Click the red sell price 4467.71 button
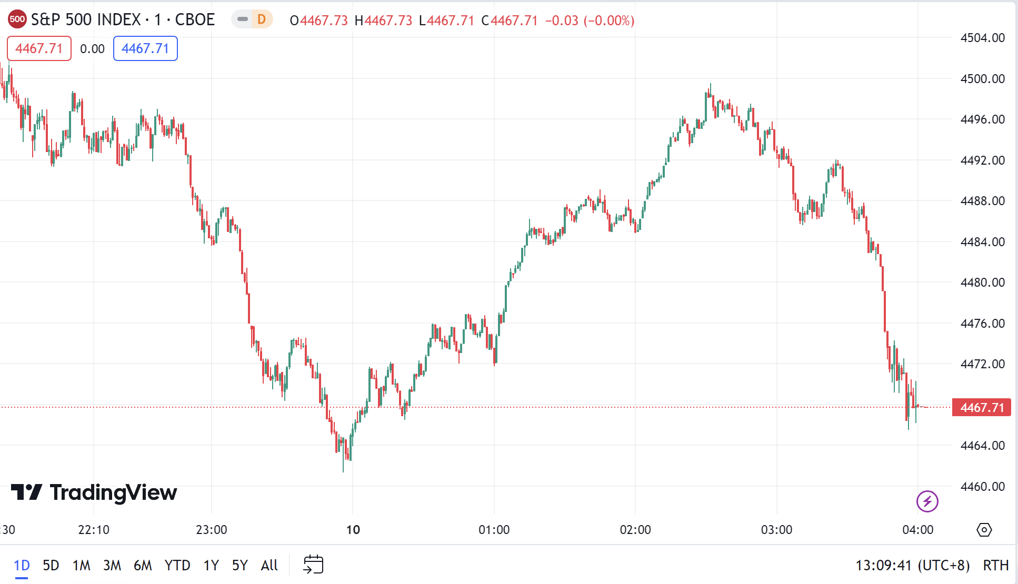 [x=39, y=48]
